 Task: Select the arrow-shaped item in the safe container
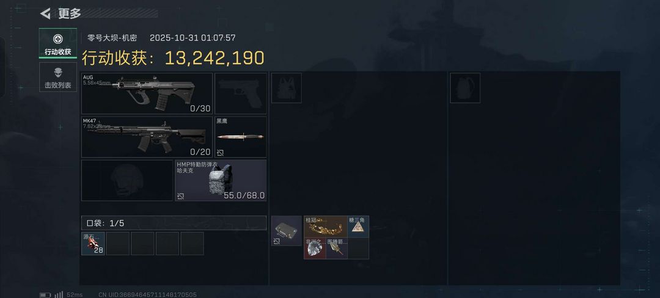[x=336, y=249]
